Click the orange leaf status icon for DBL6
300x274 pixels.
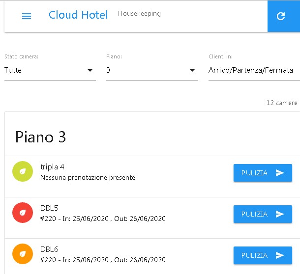[x=23, y=254]
